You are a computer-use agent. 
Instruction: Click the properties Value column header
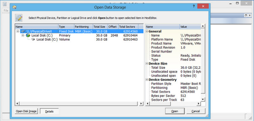click(190, 27)
